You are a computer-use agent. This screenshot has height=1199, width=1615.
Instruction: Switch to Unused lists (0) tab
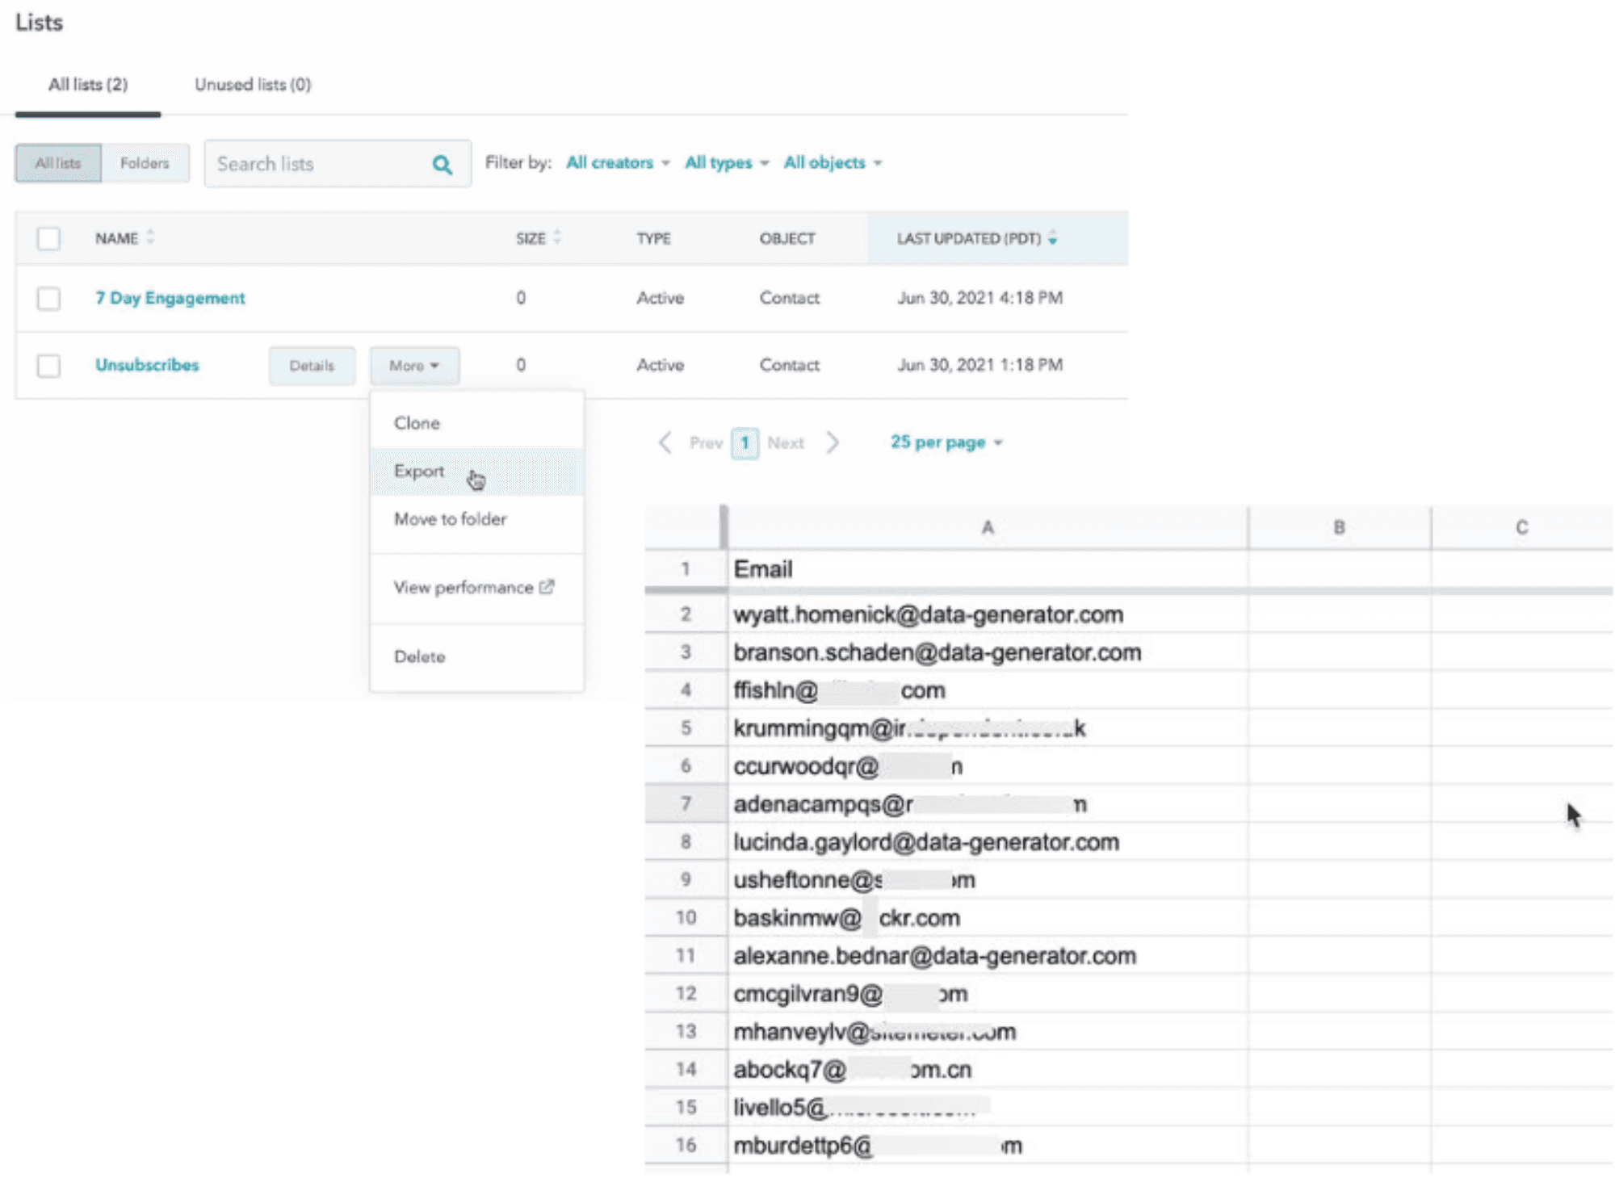tap(253, 85)
